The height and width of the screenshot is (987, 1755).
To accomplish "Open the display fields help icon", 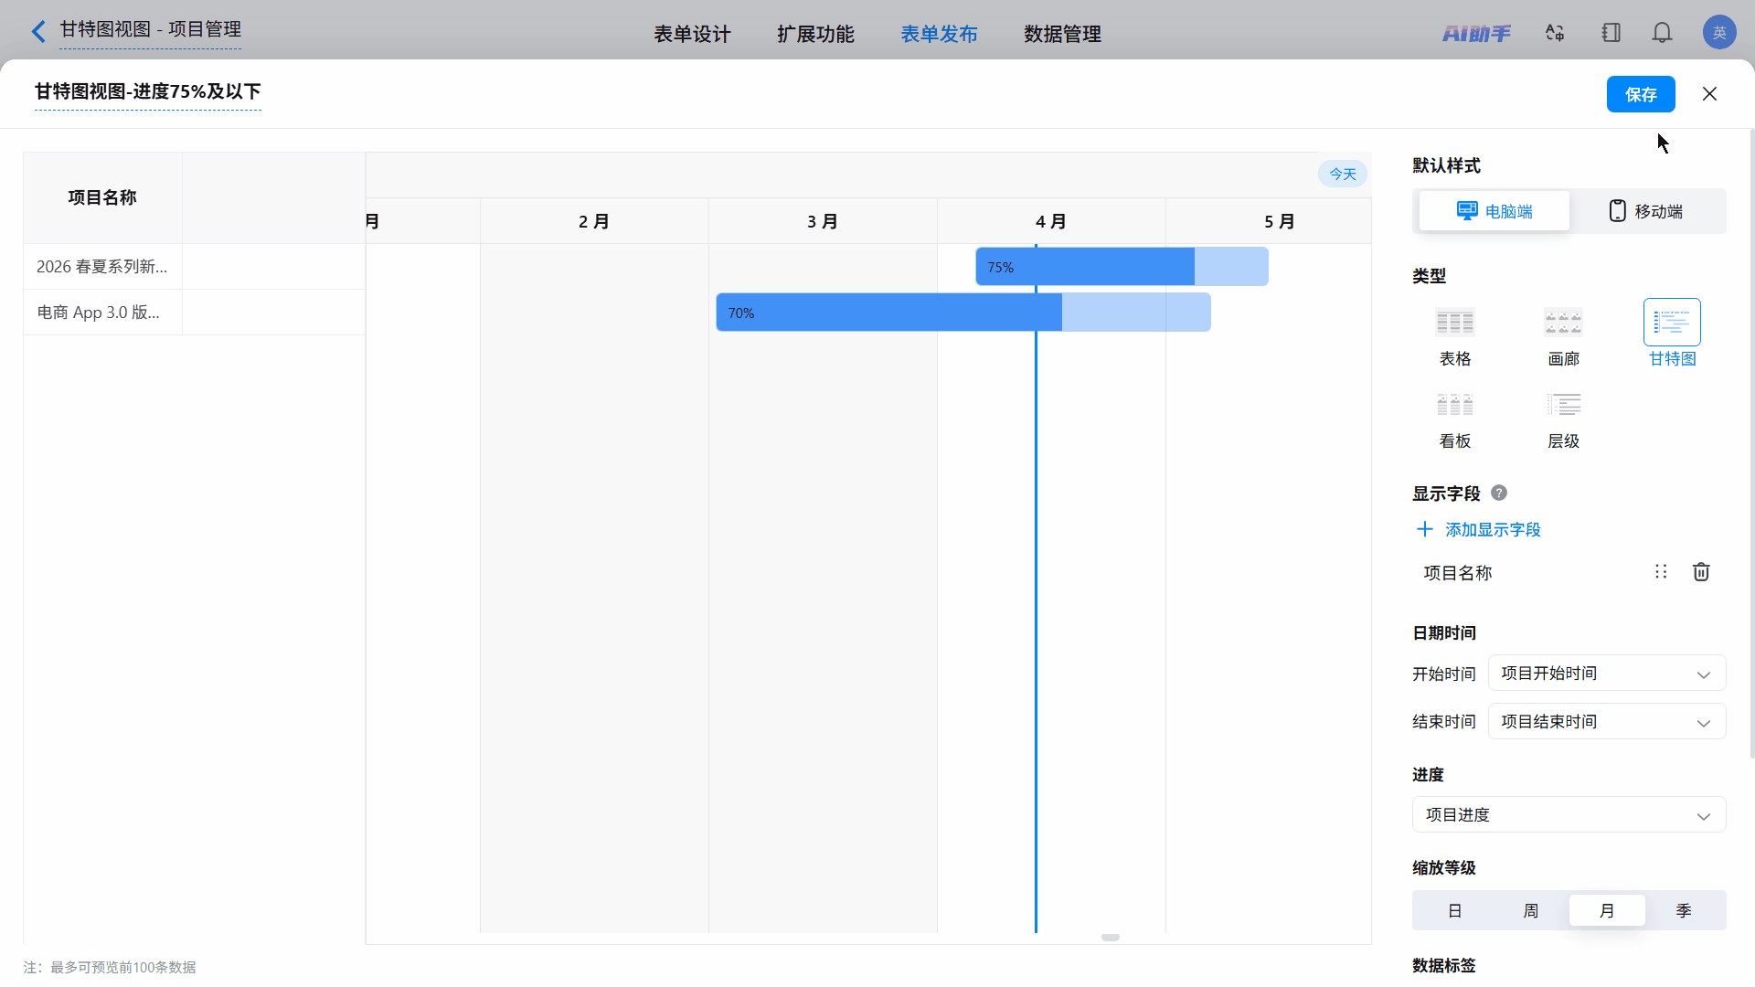I will [1499, 493].
